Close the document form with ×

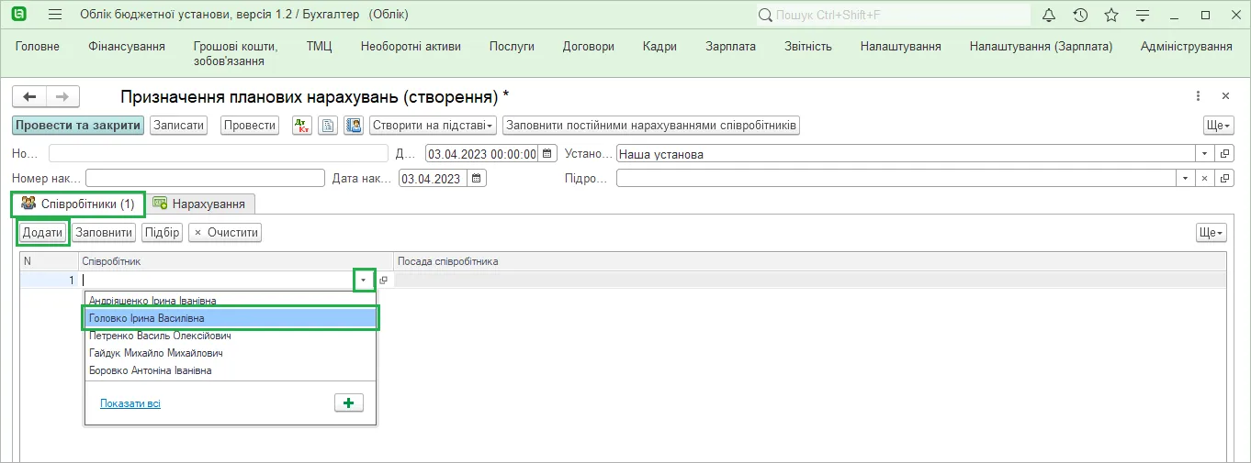(1225, 96)
